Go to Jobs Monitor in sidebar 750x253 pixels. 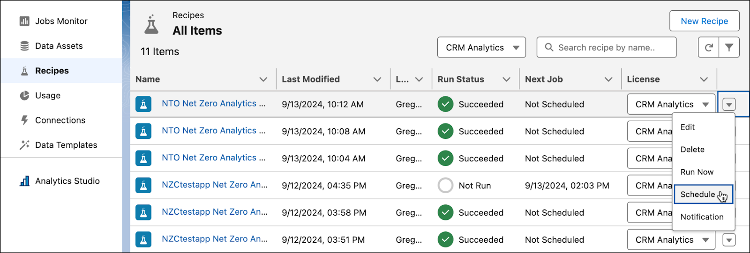(x=61, y=21)
